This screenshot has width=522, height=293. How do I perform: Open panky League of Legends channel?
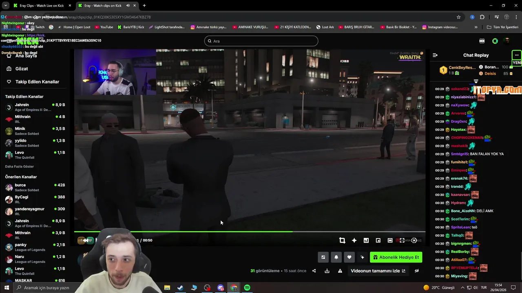(35, 247)
